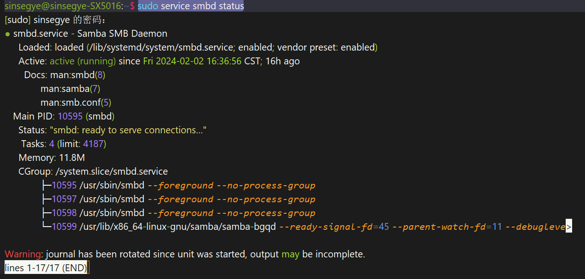The image size is (585, 279).
Task: Click the highlighted 'sudo service smbd status' command
Action: pyautogui.click(x=190, y=6)
